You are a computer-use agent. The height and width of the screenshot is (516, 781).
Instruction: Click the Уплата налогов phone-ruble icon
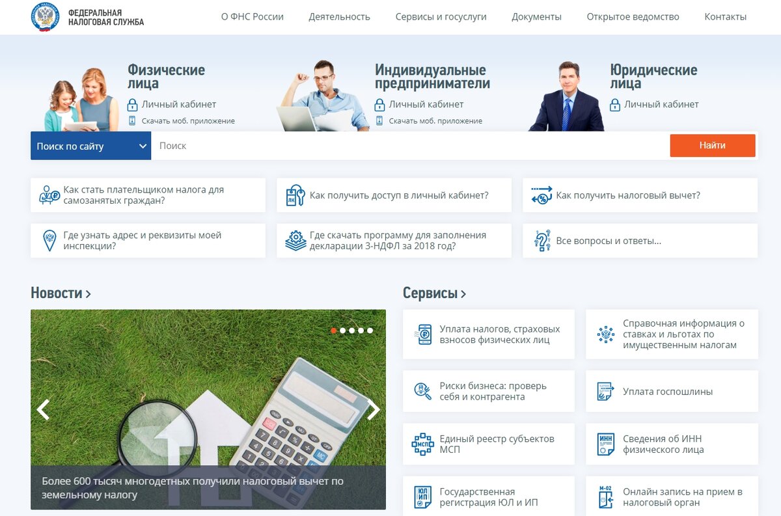[424, 334]
